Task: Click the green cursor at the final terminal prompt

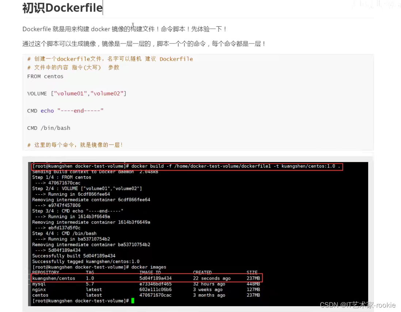Action: (133, 301)
